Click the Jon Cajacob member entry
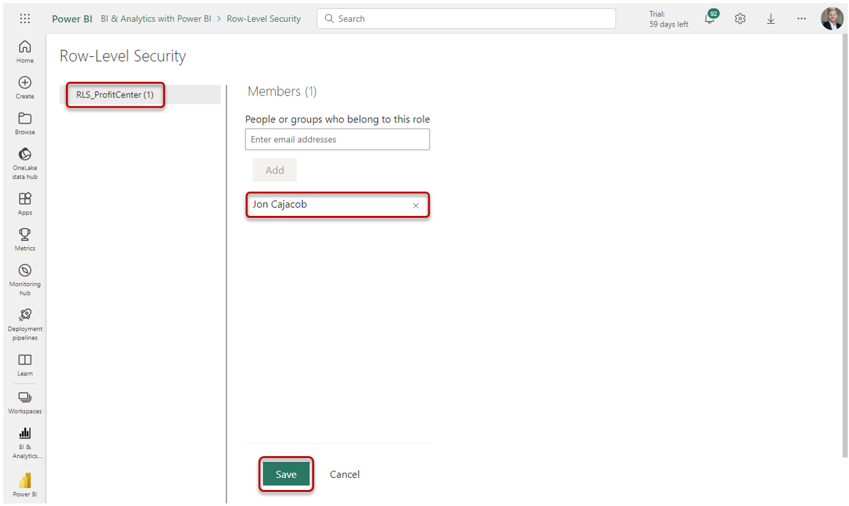849x506 pixels. pyautogui.click(x=337, y=205)
